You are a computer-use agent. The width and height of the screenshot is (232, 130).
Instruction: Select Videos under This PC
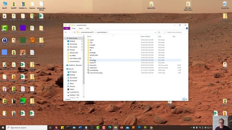pyautogui.click(x=72, y=89)
